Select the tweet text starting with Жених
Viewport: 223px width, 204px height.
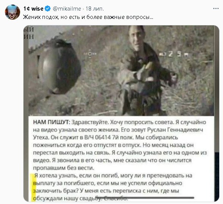coord(88,17)
